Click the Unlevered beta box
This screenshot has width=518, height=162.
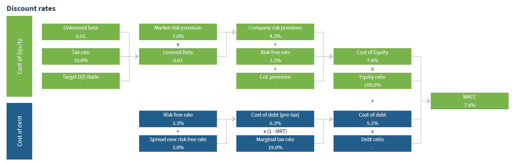click(x=81, y=32)
